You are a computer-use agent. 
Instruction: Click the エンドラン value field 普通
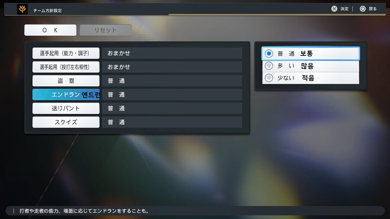pos(172,95)
